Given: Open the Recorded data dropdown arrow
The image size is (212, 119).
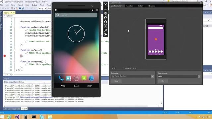Looking at the screenshot, I should click(x=199, y=76).
